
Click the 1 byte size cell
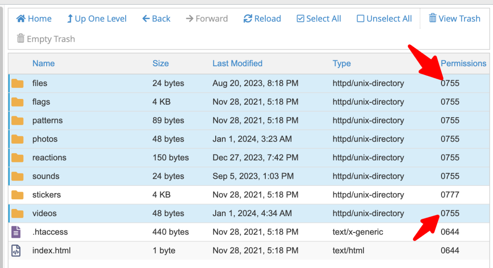164,250
